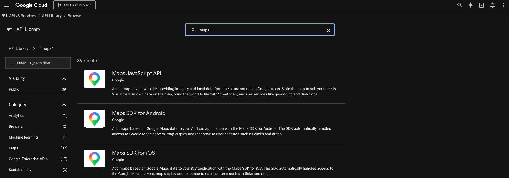The width and height of the screenshot is (509, 178).
Task: Collapse the Category filter section
Action: tap(64, 105)
